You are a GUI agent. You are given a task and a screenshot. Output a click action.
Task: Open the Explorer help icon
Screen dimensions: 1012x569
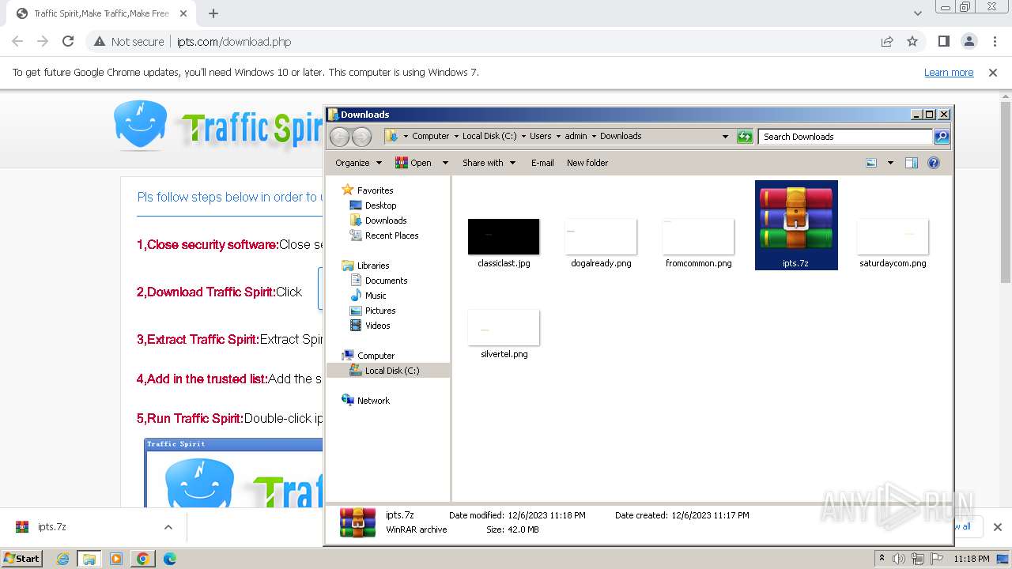tap(933, 163)
